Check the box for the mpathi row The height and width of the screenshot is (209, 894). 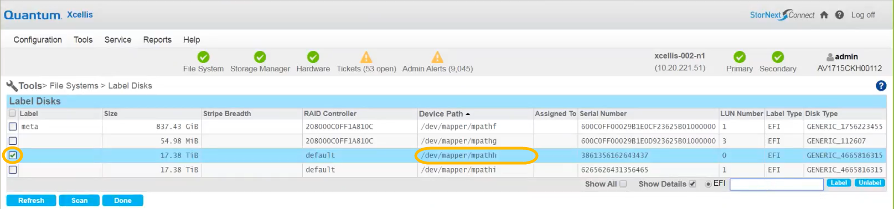pos(13,170)
